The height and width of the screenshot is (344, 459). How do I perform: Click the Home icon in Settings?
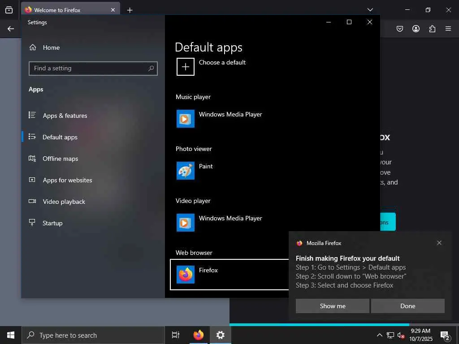(33, 47)
